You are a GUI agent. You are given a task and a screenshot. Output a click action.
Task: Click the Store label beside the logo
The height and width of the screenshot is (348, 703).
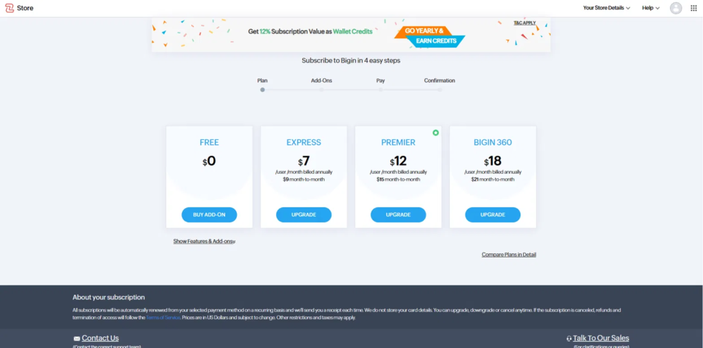25,8
